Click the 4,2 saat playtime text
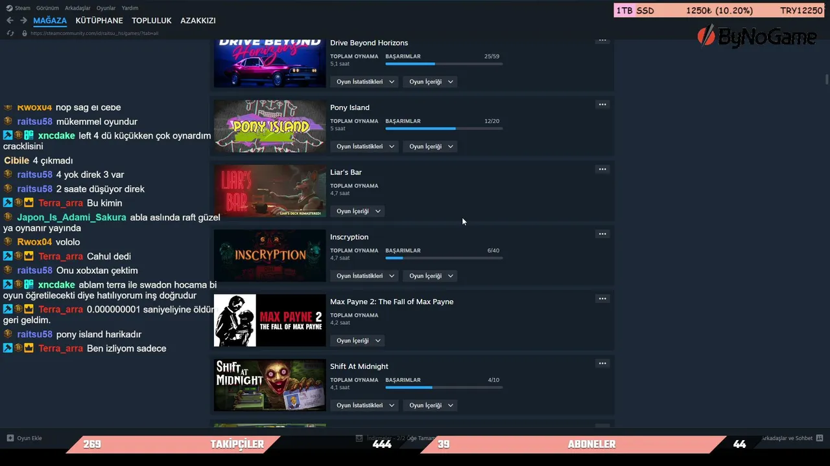 pos(340,323)
